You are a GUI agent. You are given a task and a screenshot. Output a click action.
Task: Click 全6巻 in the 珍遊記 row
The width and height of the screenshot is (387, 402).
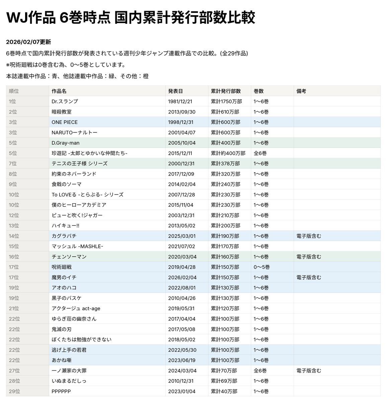tap(260, 153)
